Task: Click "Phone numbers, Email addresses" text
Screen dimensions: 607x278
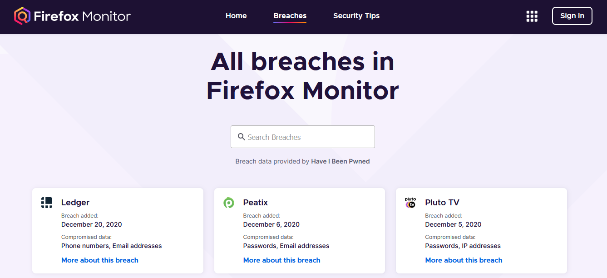Action: click(112, 246)
